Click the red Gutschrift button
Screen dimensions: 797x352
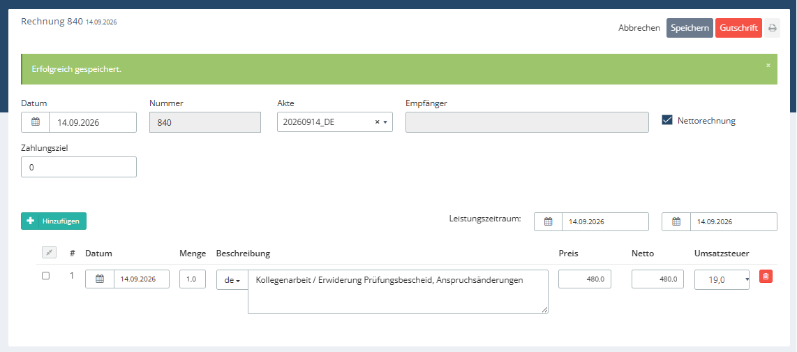pos(738,28)
